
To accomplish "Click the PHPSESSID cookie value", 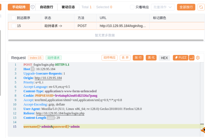I will pos(76,95).
